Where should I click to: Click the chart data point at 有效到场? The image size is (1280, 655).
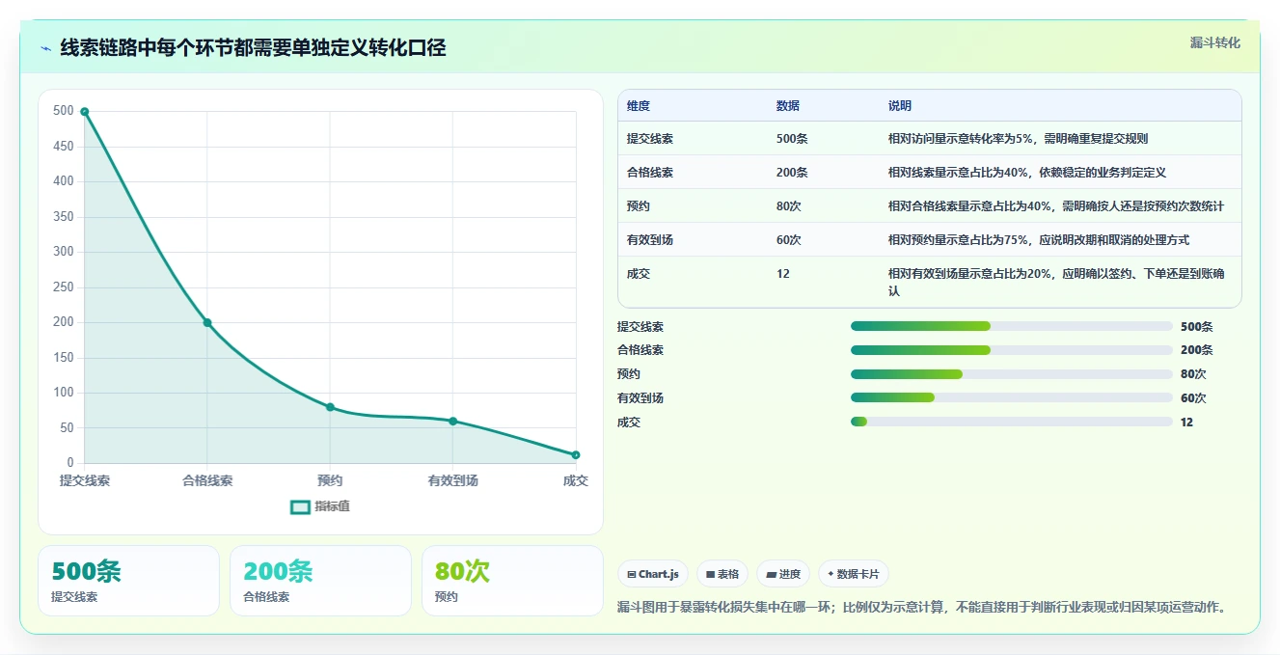click(x=453, y=421)
